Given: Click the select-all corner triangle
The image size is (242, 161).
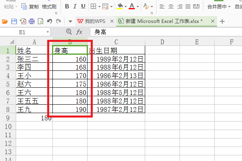Looking at the screenshot, I should (x=12, y=42).
